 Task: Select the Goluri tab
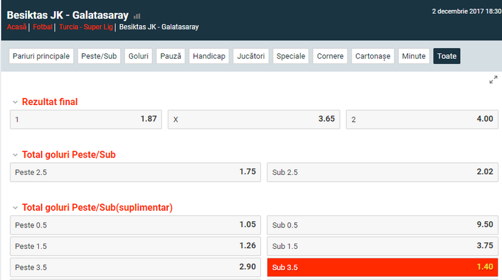pyautogui.click(x=138, y=56)
